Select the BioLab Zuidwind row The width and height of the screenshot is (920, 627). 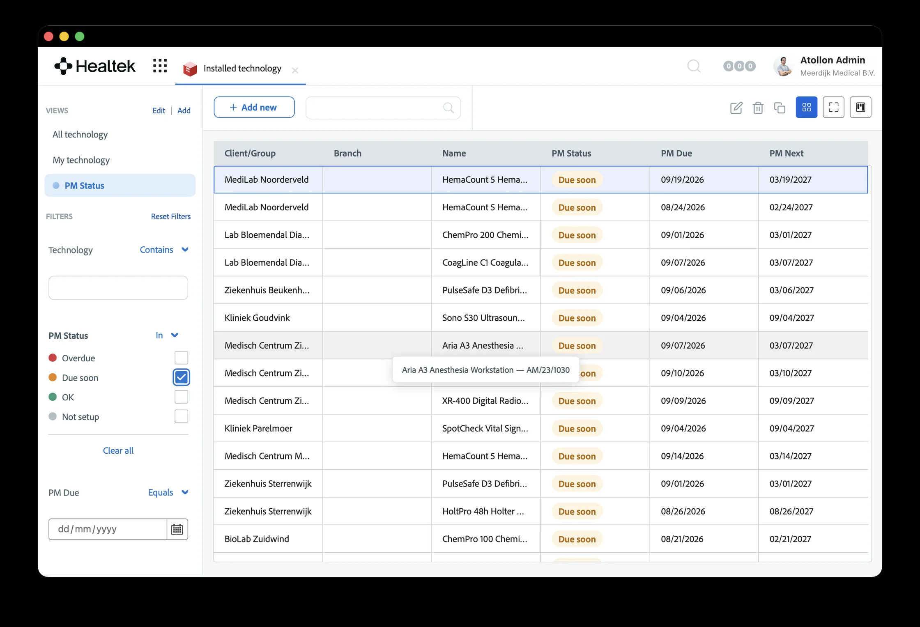(x=540, y=539)
